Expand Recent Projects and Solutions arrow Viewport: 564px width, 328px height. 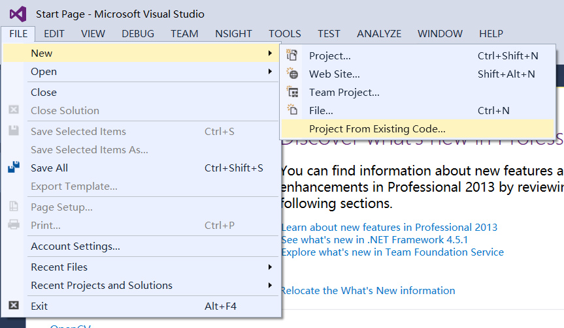pyautogui.click(x=270, y=286)
